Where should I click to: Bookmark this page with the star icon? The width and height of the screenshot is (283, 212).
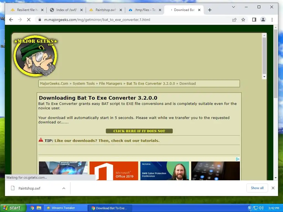click(243, 20)
